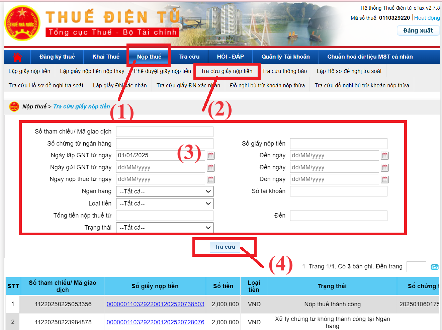
Task: Open calendar for 'Ngày lập GNT từ ngày'
Action: pos(210,156)
